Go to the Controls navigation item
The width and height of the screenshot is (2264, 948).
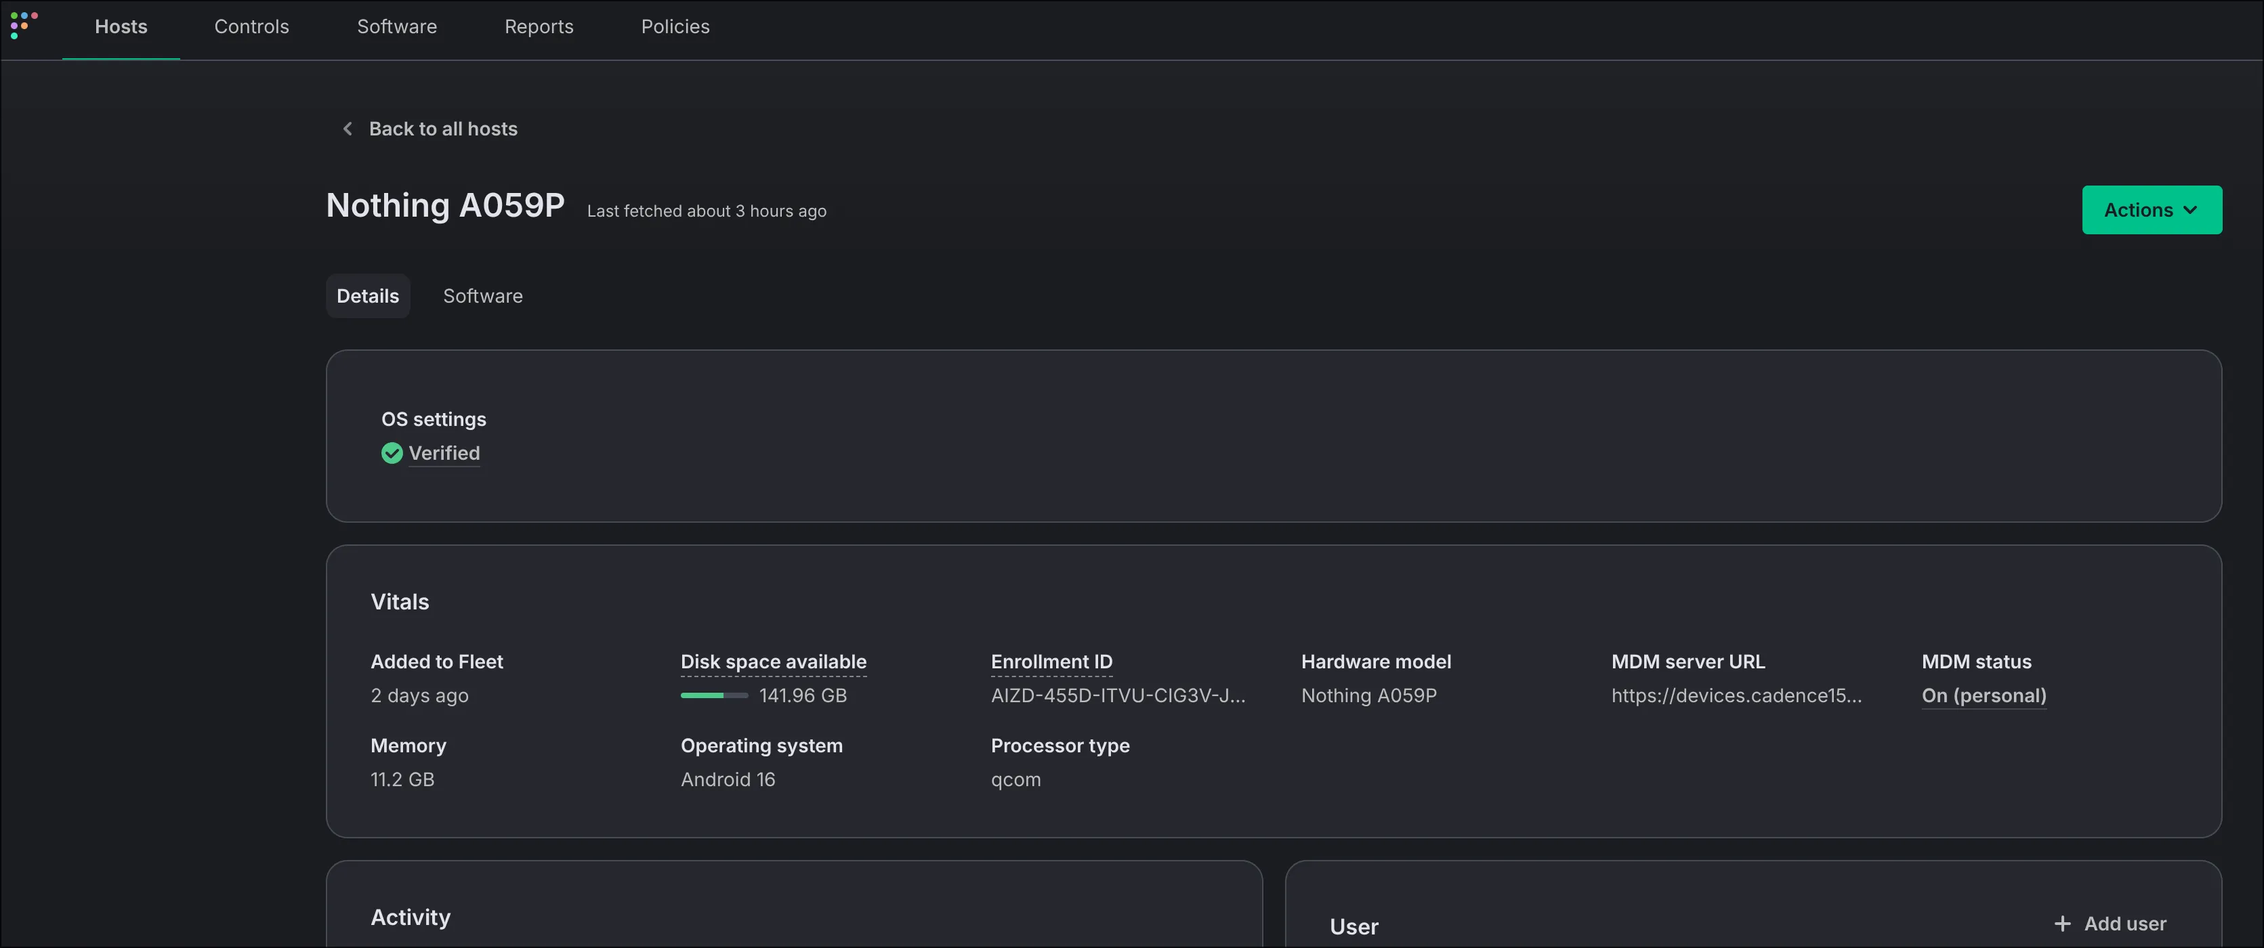(251, 27)
